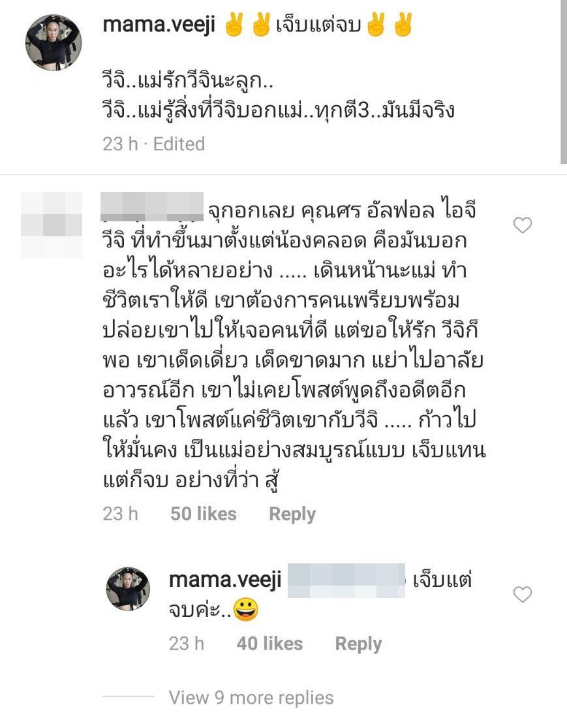Open the blurred mention in mama.veeji's reply

346,580
